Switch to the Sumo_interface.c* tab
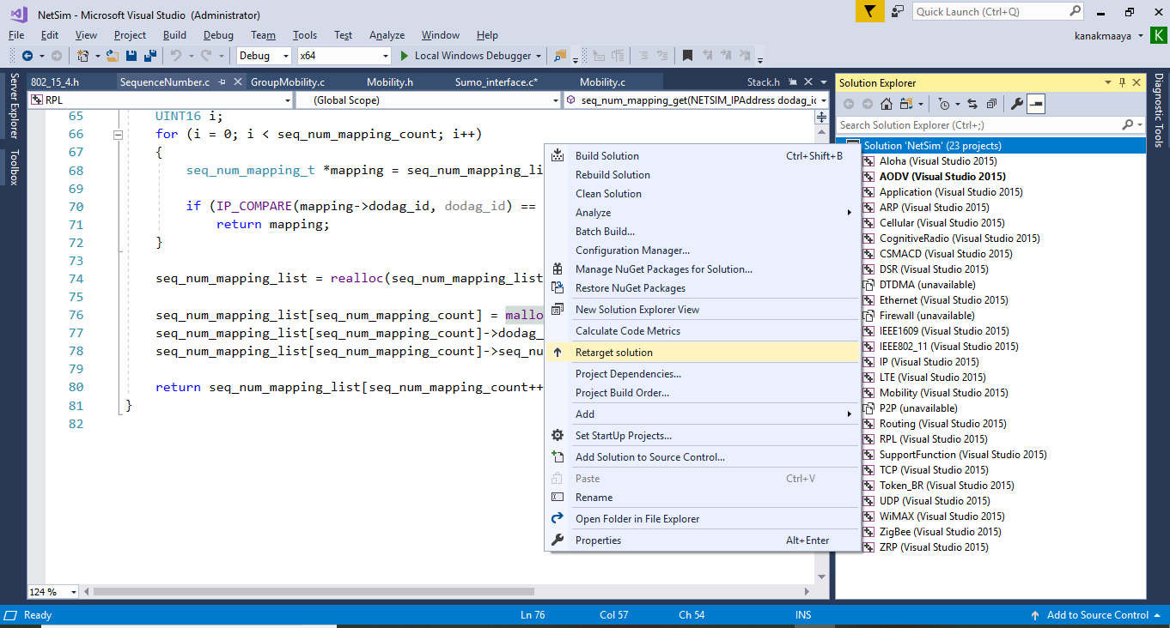This screenshot has height=628, width=1170. (x=497, y=82)
